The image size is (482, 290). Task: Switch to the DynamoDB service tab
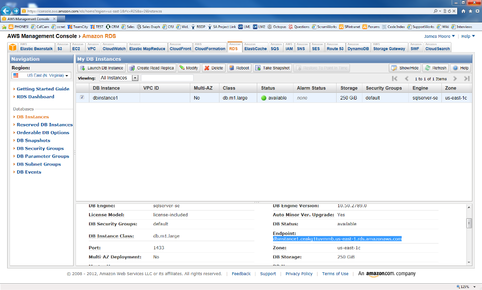pyautogui.click(x=358, y=47)
